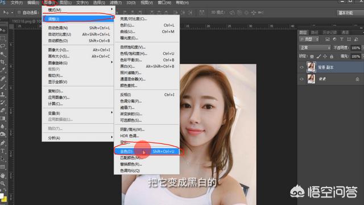Select the Crop tool in the toolbox
Image resolution: width=364 pixels, height=205 pixels.
pyautogui.click(x=2, y=62)
